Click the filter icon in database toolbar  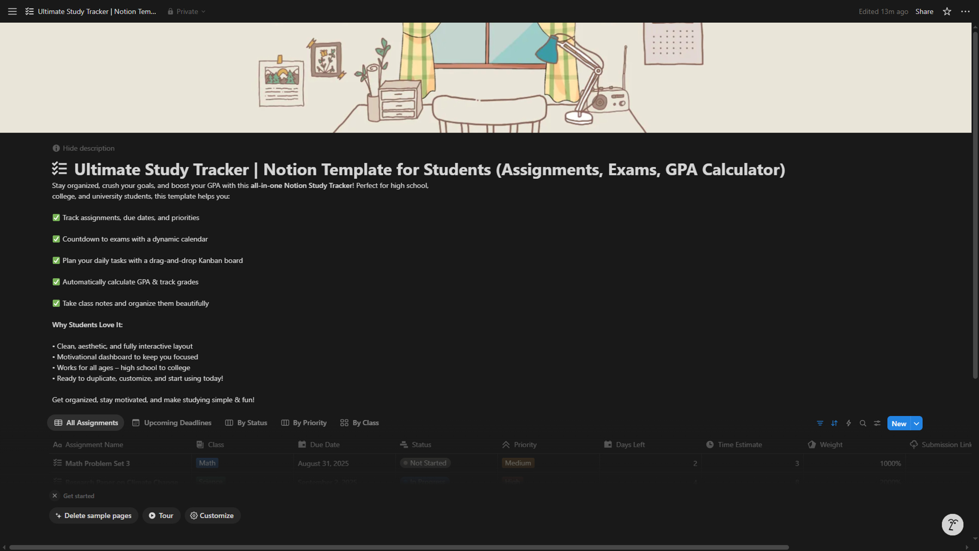pyautogui.click(x=820, y=423)
